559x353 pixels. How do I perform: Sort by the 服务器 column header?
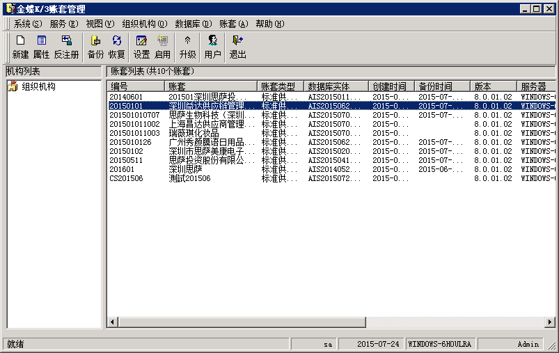tap(536, 86)
